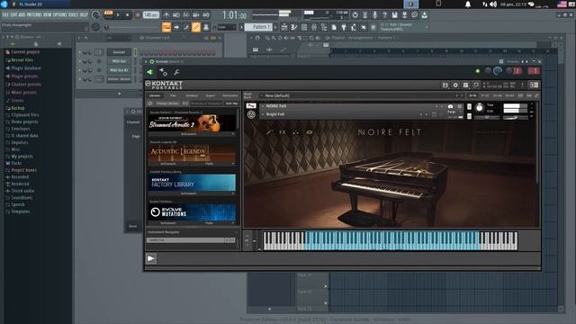Click the green arrow icon in Kontakt wrapper
This screenshot has height=324, width=576.
pyautogui.click(x=150, y=72)
